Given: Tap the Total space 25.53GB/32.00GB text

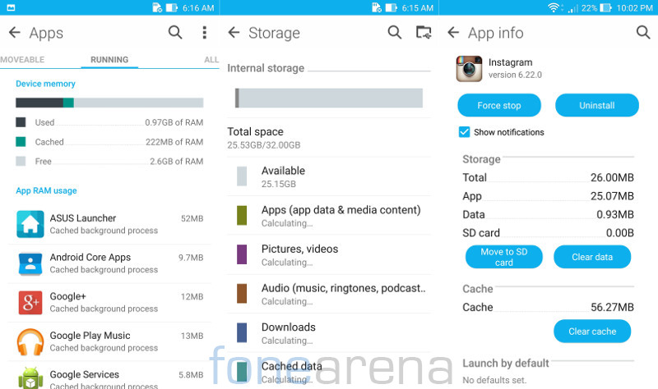Looking at the screenshot, I should coord(263,138).
